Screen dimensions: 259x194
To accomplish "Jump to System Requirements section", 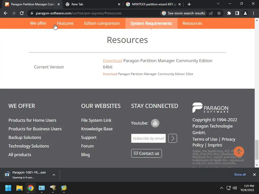I will 151,23.
